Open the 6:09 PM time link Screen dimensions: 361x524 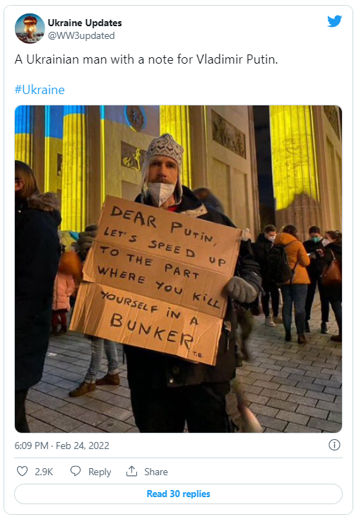pyautogui.click(x=31, y=446)
